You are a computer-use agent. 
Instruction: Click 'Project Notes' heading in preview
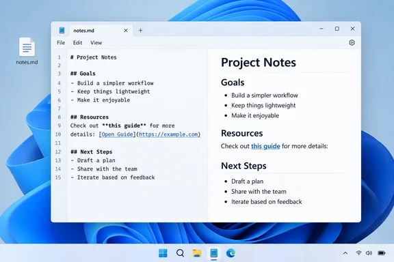click(259, 62)
